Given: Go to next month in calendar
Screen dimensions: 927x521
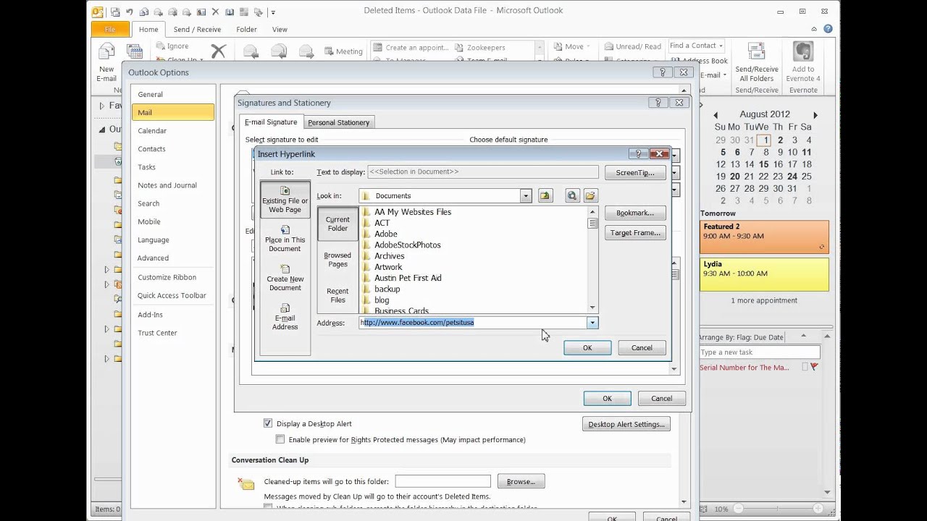Looking at the screenshot, I should coord(815,115).
